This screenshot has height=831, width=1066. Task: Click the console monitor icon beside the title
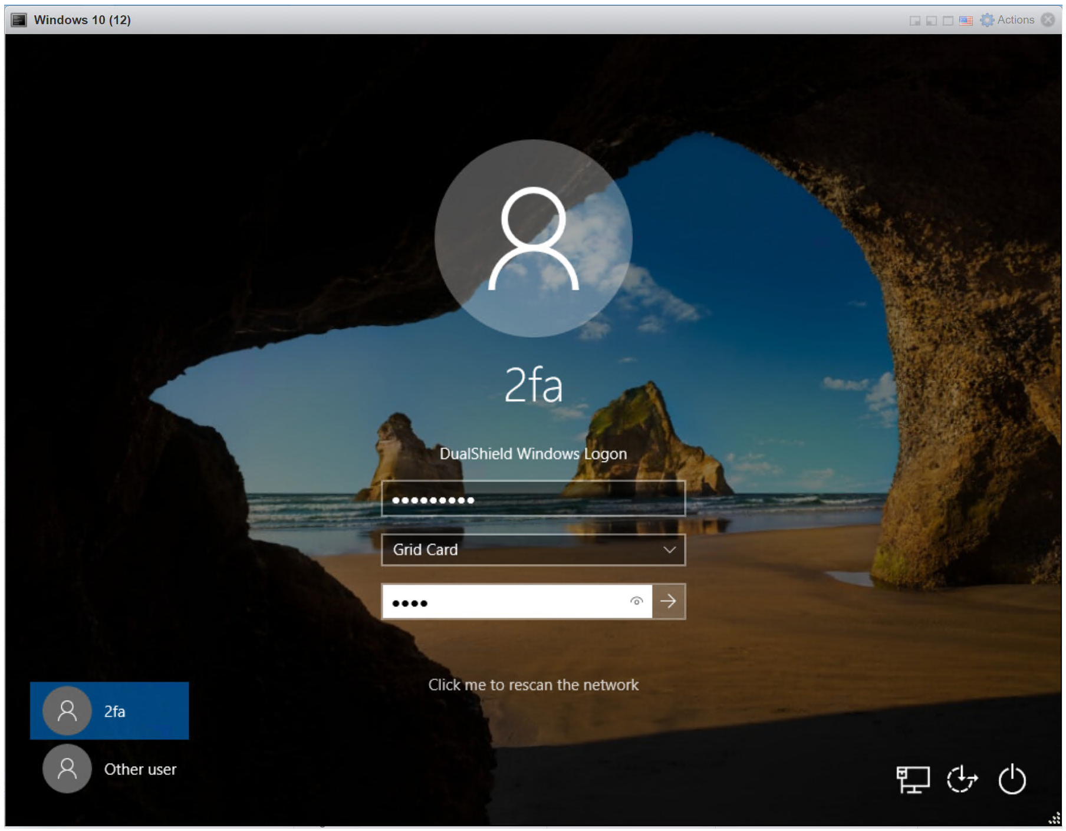pos(19,20)
